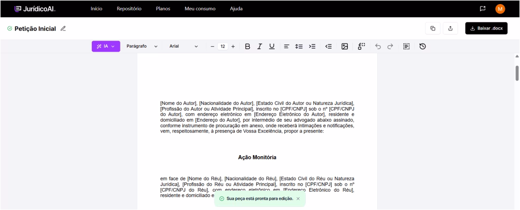The width and height of the screenshot is (520, 210).
Task: Insert an image
Action: (x=345, y=46)
